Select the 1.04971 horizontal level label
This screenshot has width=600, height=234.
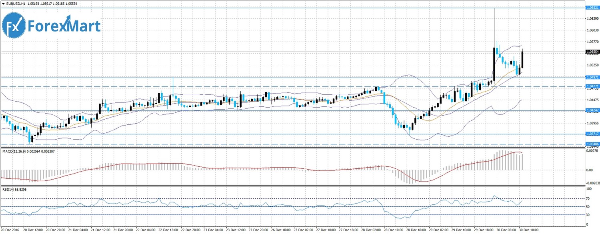592,77
